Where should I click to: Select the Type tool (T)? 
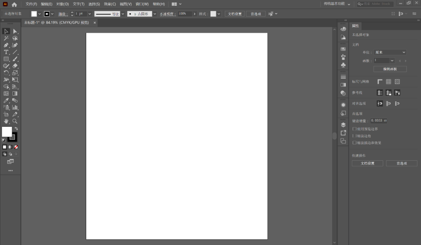(x=6, y=52)
